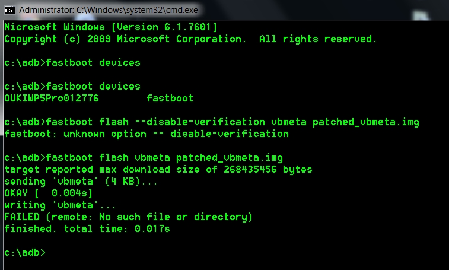The height and width of the screenshot is (270, 449).
Task: Click the second fastboot devices command
Action: [x=72, y=87]
